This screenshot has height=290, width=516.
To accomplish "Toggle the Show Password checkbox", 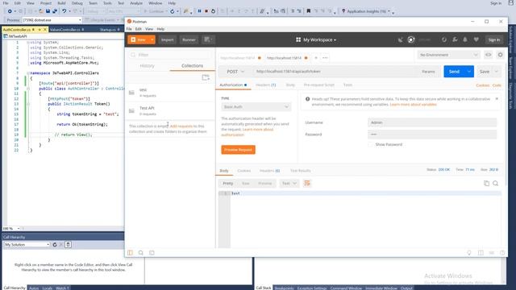I will coord(371,144).
